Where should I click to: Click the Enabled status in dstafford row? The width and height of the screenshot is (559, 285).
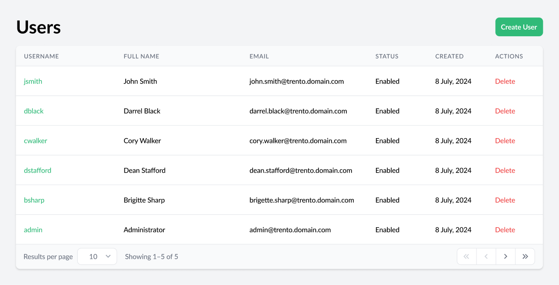pyautogui.click(x=387, y=170)
